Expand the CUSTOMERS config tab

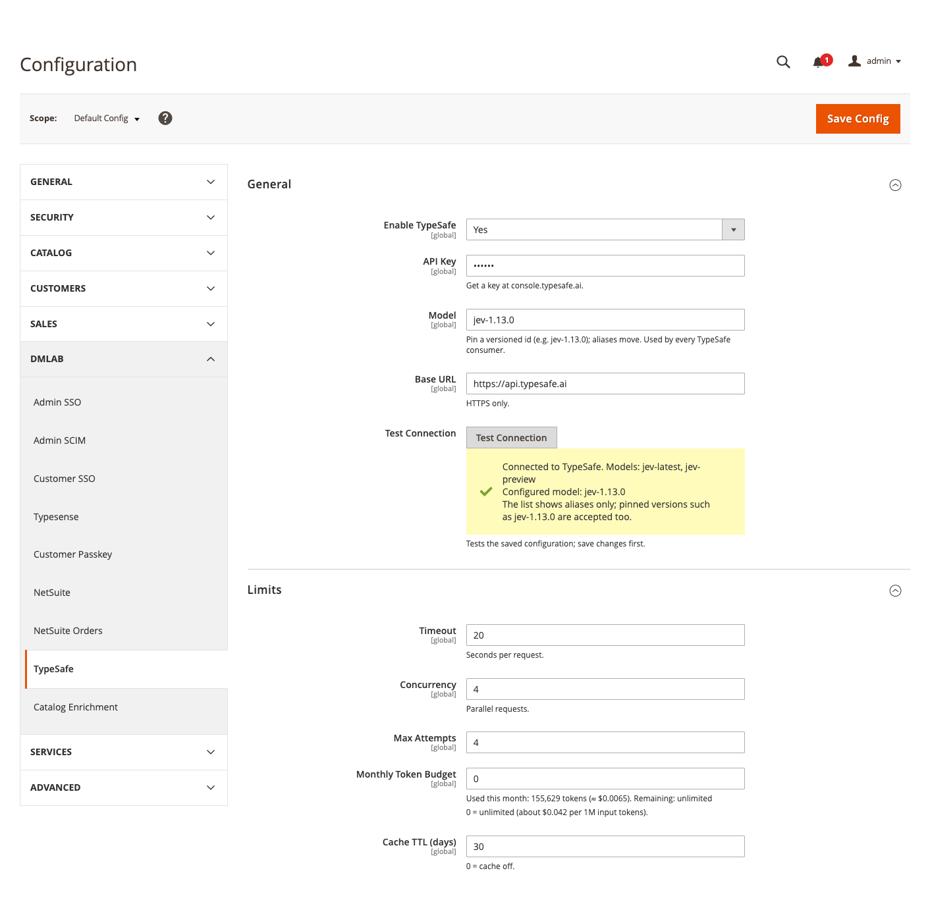[x=124, y=288]
